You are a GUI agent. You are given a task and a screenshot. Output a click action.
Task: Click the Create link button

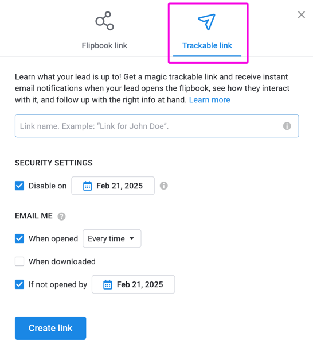pyautogui.click(x=50, y=328)
